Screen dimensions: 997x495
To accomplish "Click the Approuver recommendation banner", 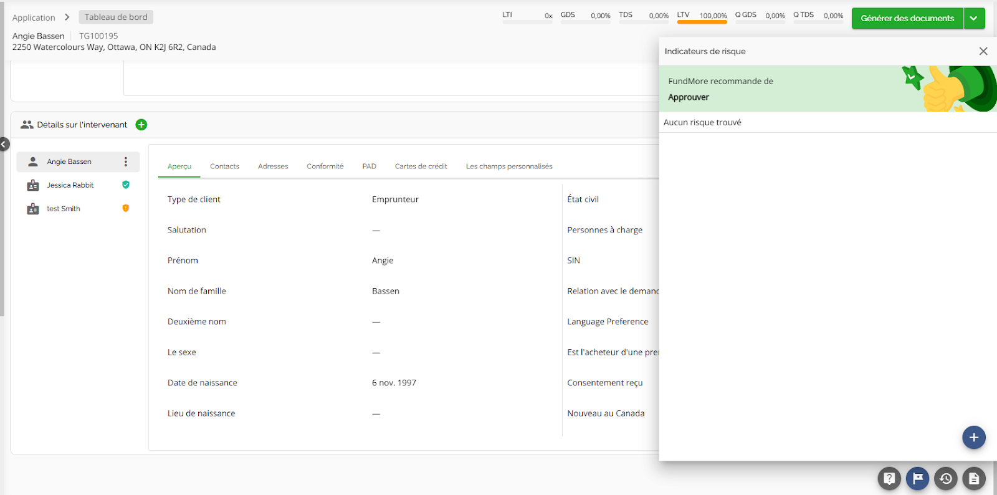I will click(828, 89).
